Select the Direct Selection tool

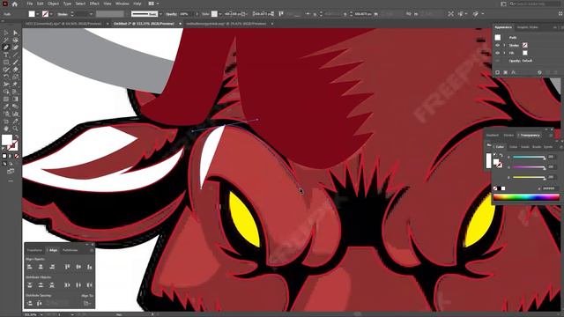[16, 33]
